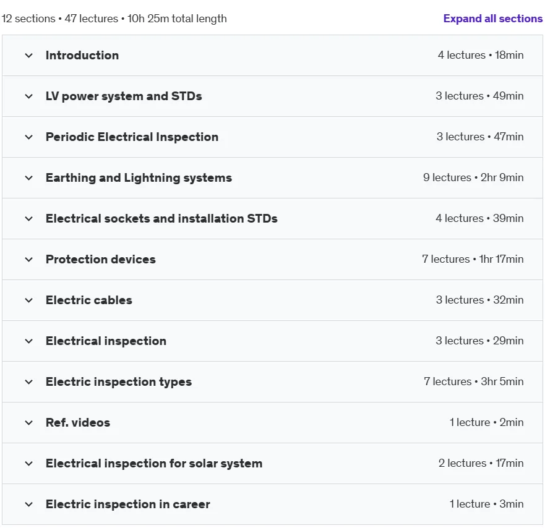This screenshot has height=528, width=545.
Task: Toggle chevron next to Electrical sockets section
Action: click(29, 219)
